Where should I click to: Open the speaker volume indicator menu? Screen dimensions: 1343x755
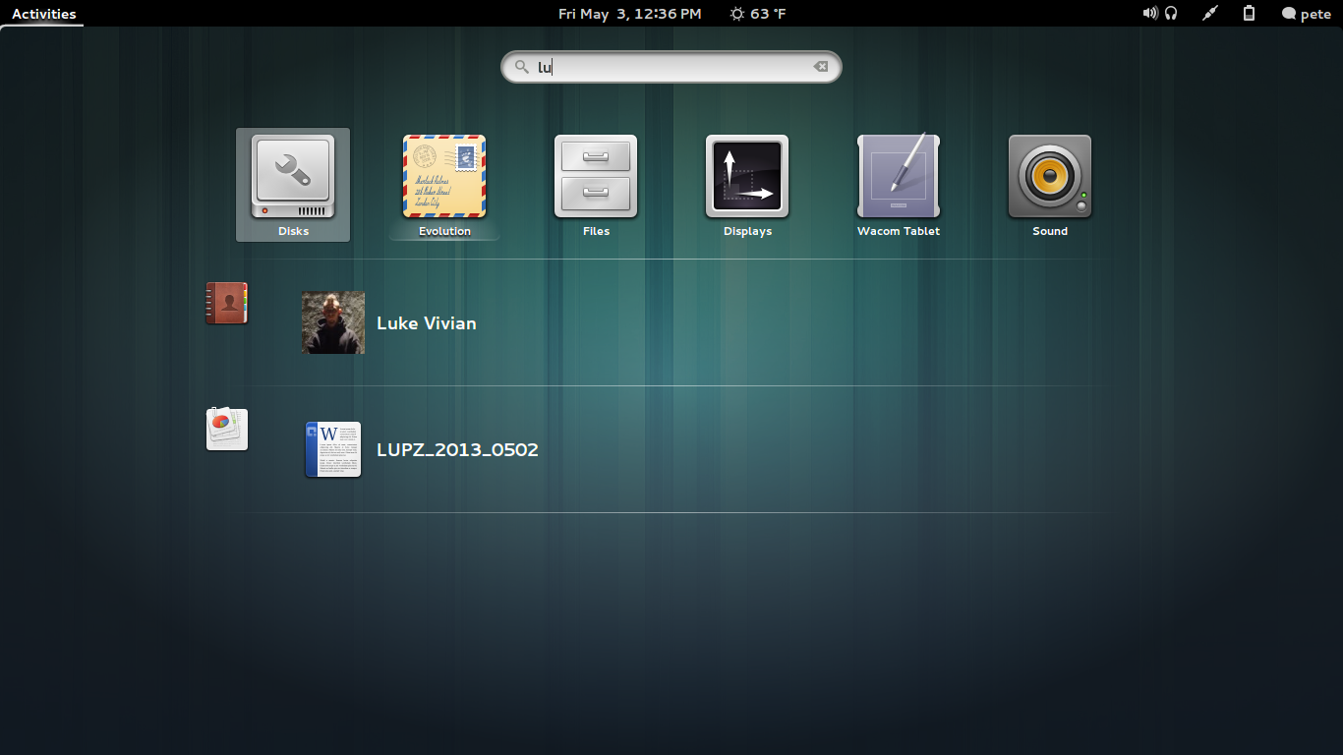pos(1149,14)
